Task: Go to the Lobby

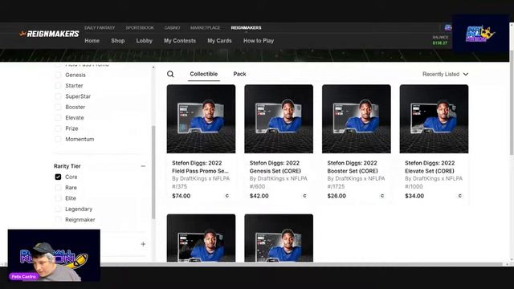Action: (145, 41)
